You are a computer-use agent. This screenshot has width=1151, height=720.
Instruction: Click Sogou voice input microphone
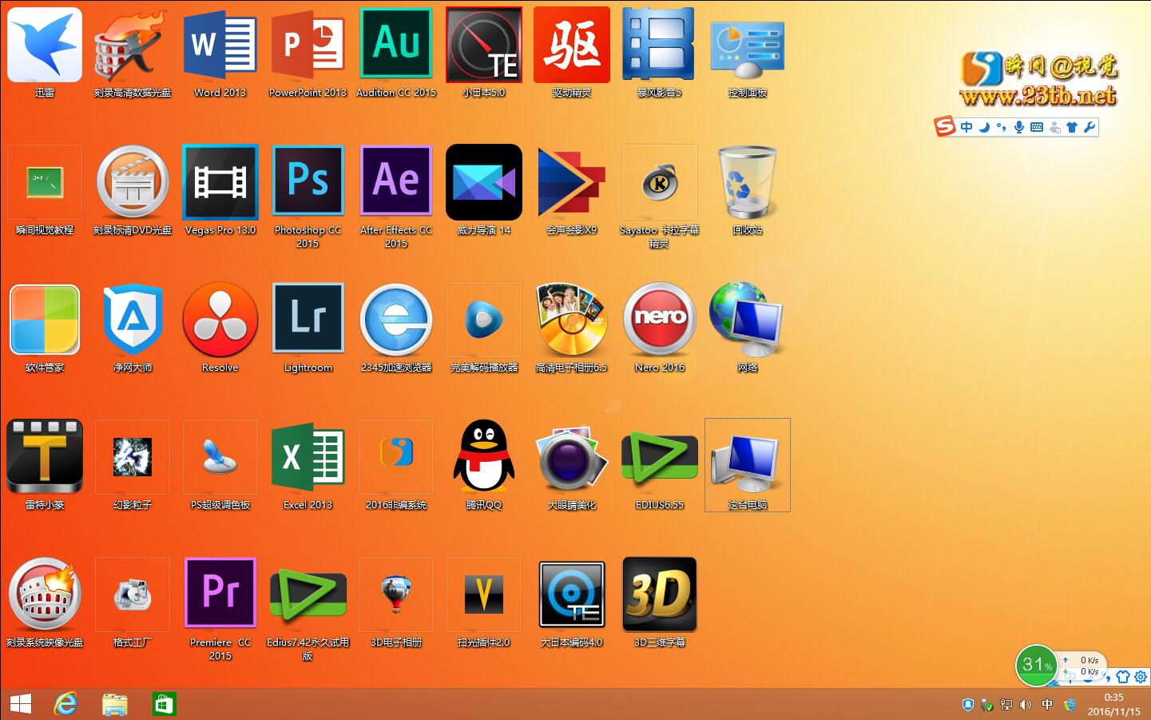pos(1018,127)
